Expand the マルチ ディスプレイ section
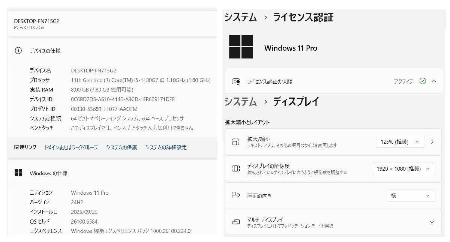450x242 pixels. point(432,222)
